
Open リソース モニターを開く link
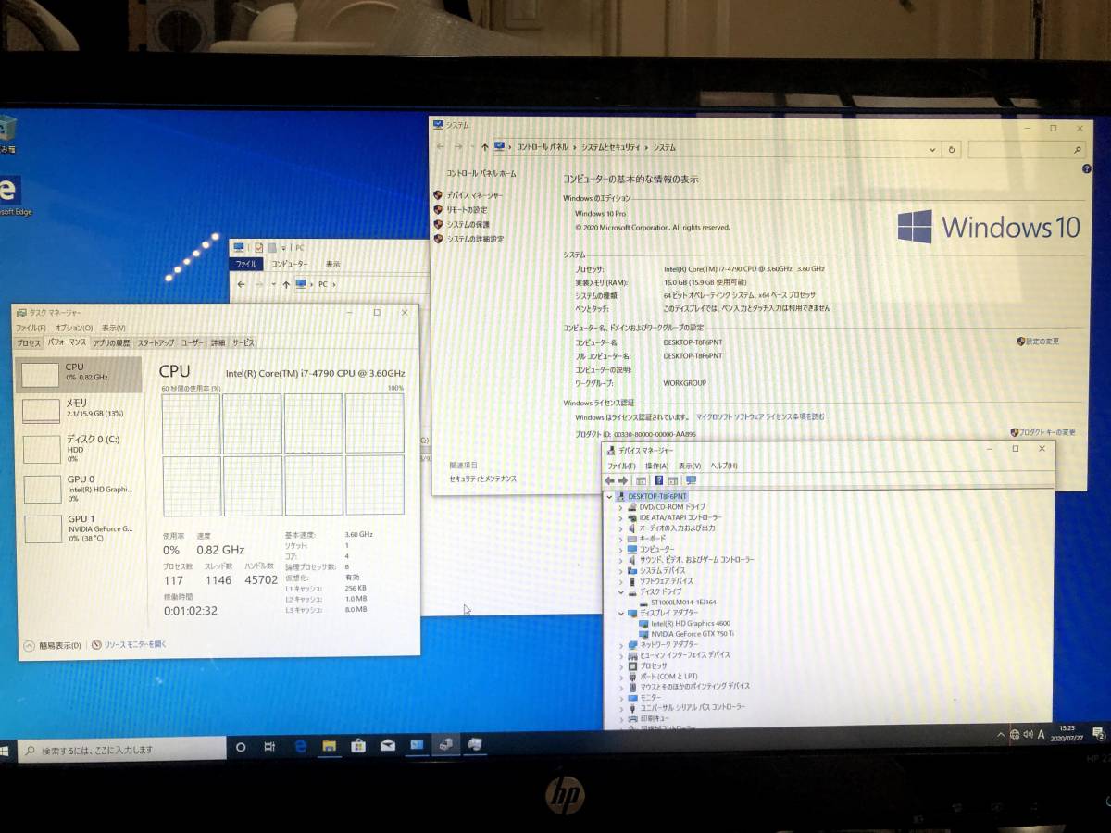pos(130,645)
